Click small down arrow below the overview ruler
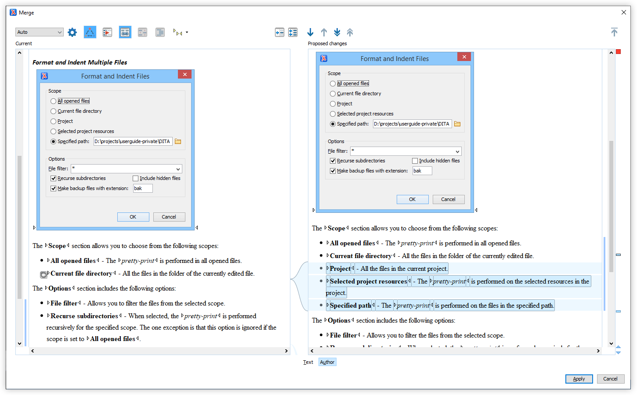 tap(618, 352)
